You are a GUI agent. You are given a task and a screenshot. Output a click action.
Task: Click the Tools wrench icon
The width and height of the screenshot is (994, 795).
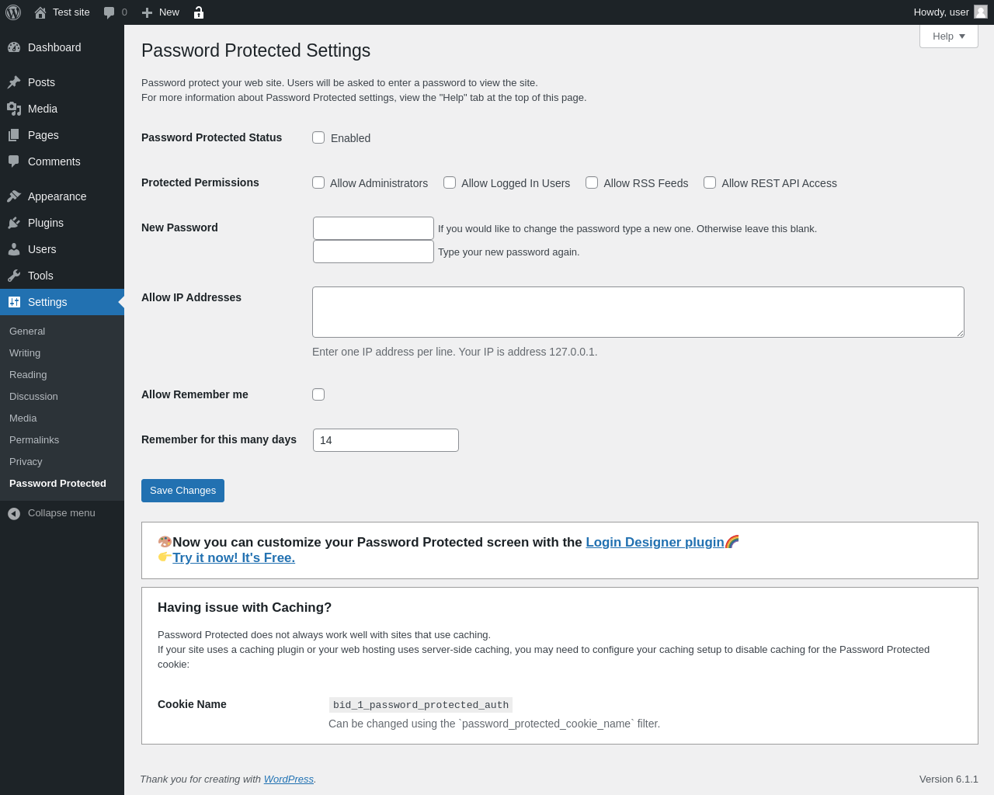click(14, 276)
